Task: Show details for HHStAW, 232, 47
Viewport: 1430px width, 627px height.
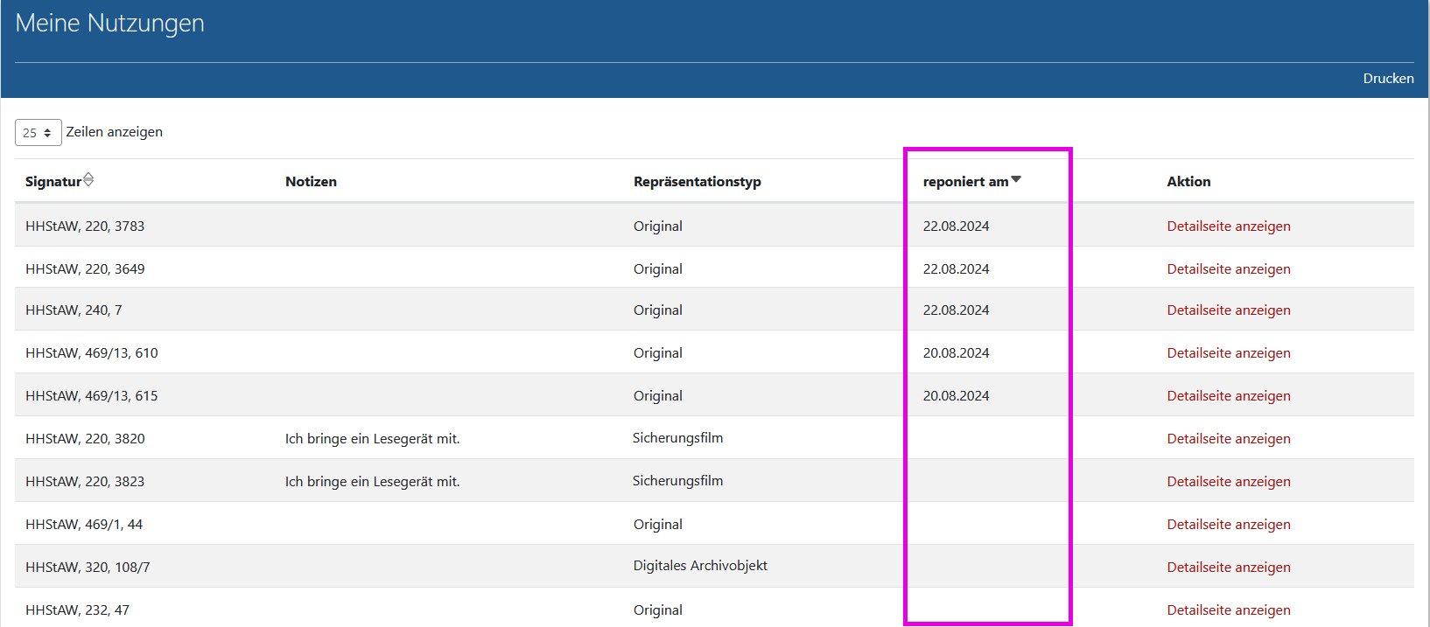Action: pyautogui.click(x=1229, y=610)
